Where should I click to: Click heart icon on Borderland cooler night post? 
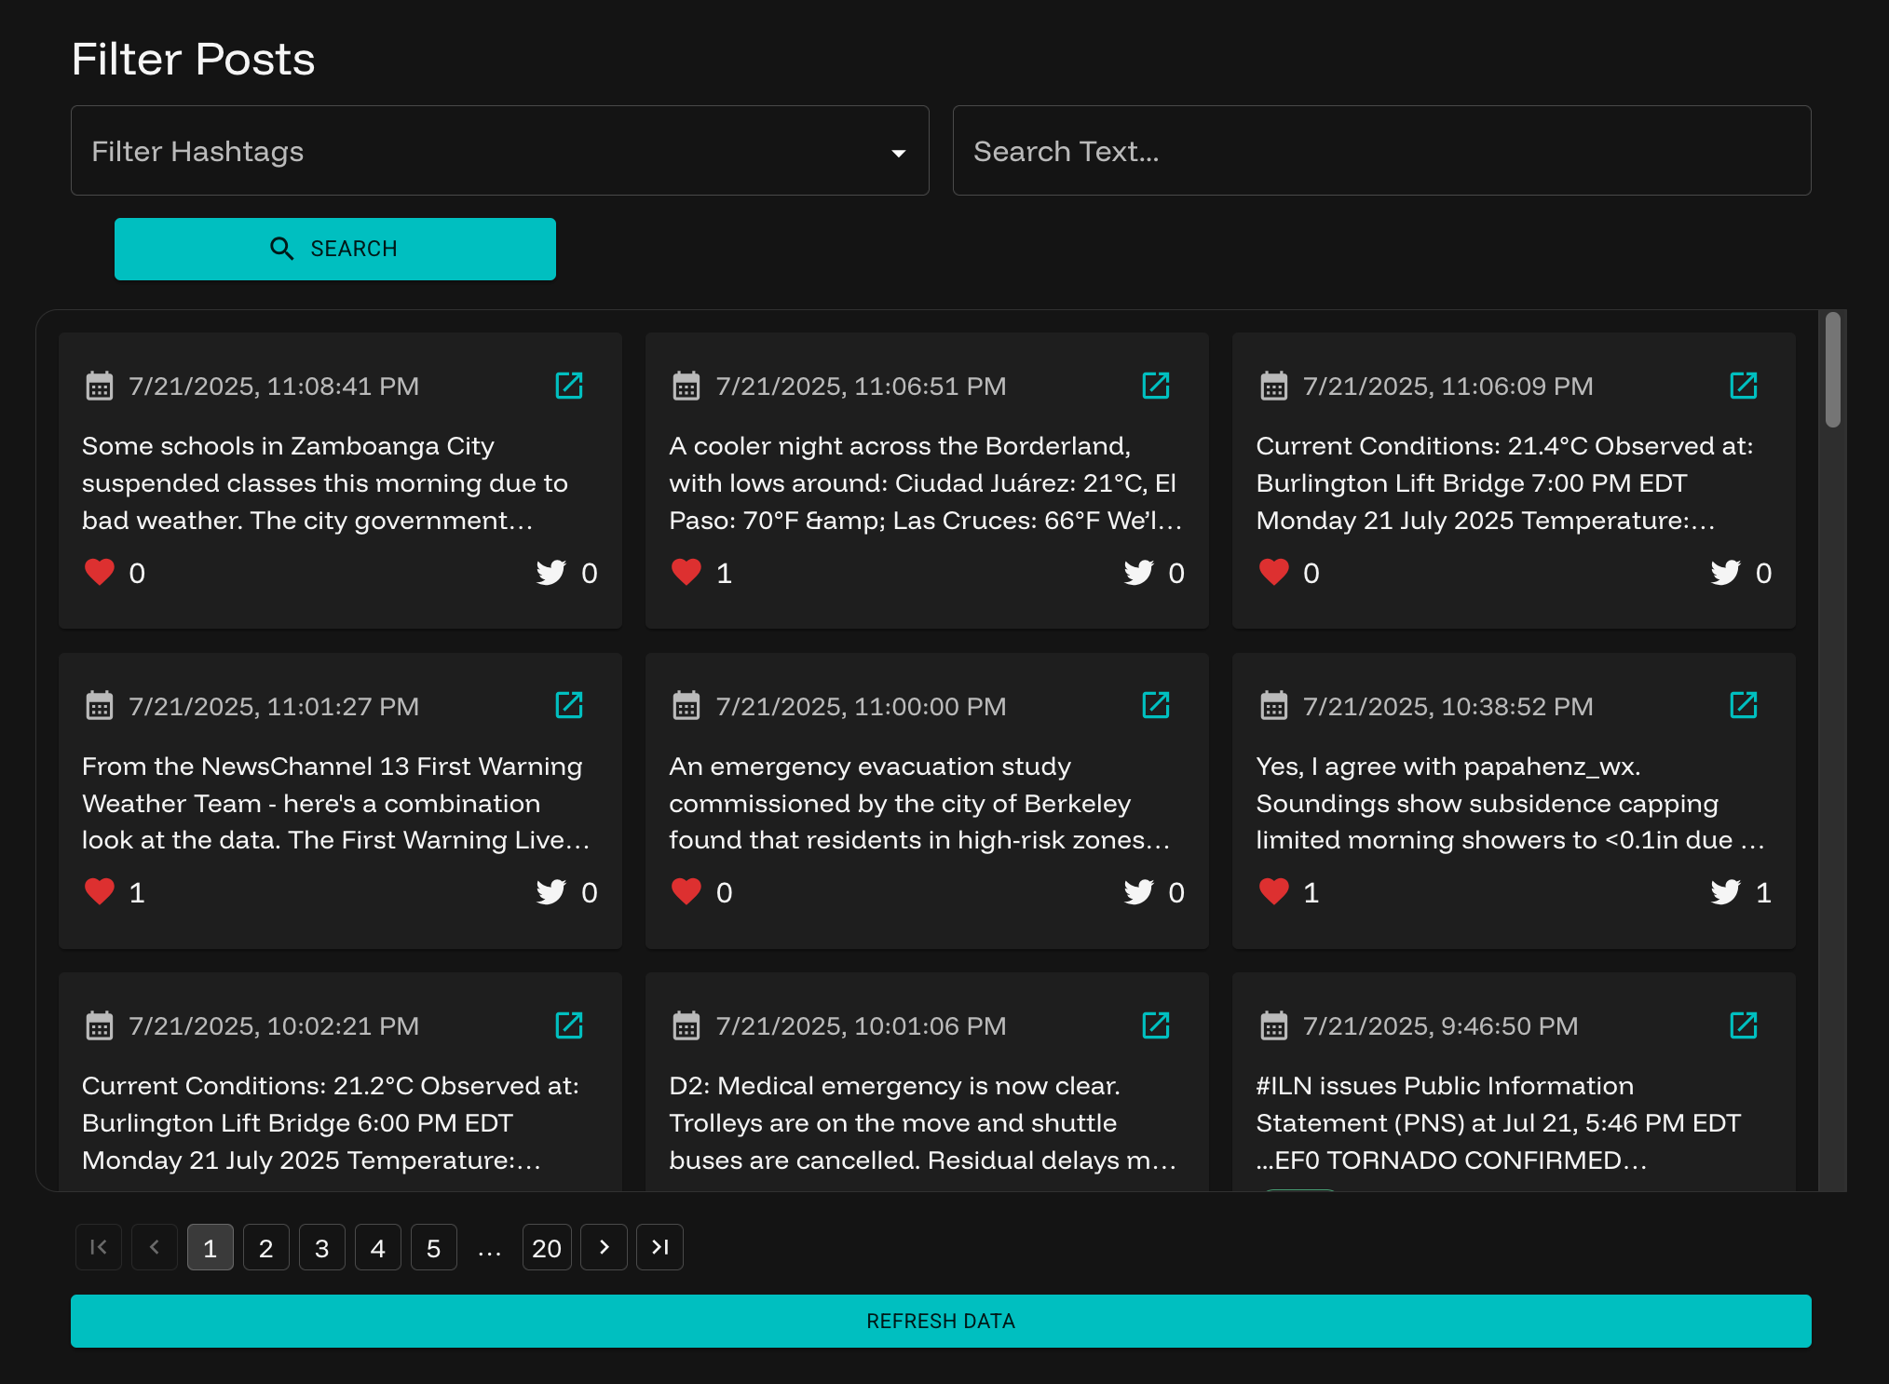(686, 572)
